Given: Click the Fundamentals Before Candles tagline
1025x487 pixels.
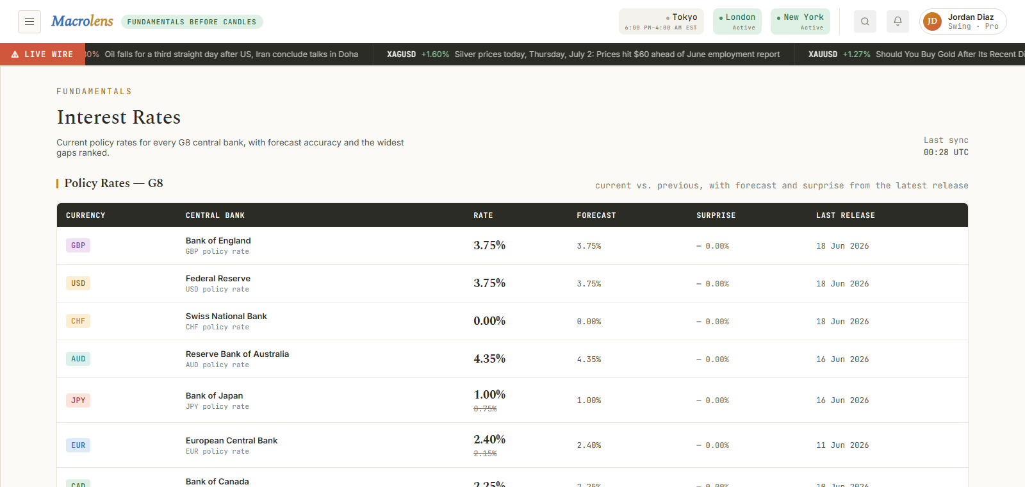Looking at the screenshot, I should [x=192, y=22].
